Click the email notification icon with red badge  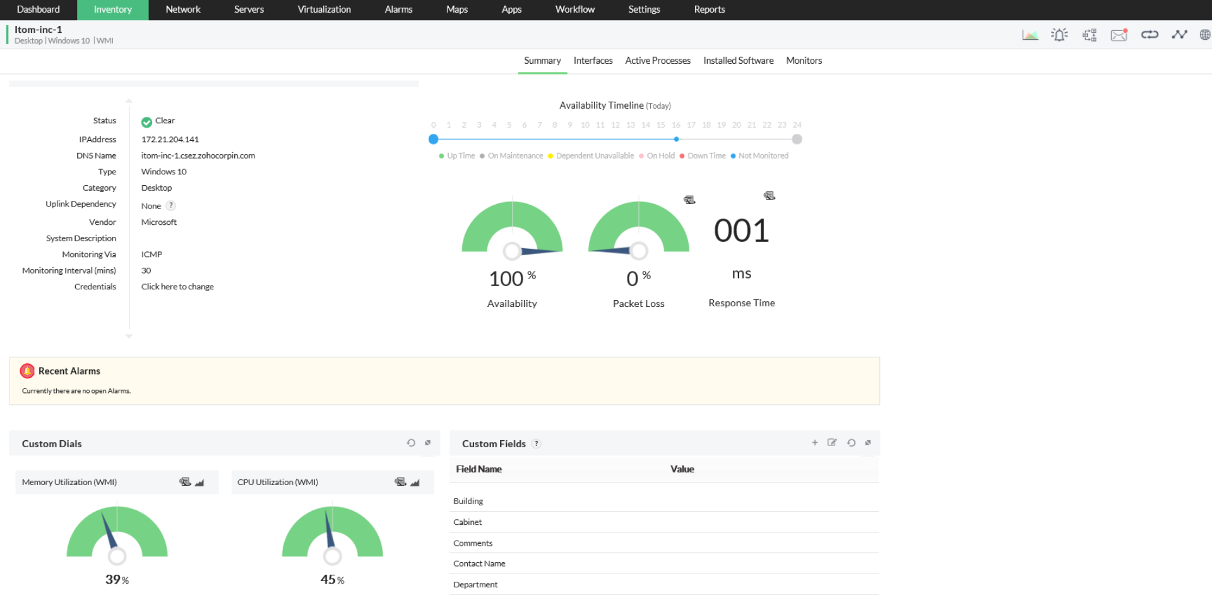(1119, 35)
